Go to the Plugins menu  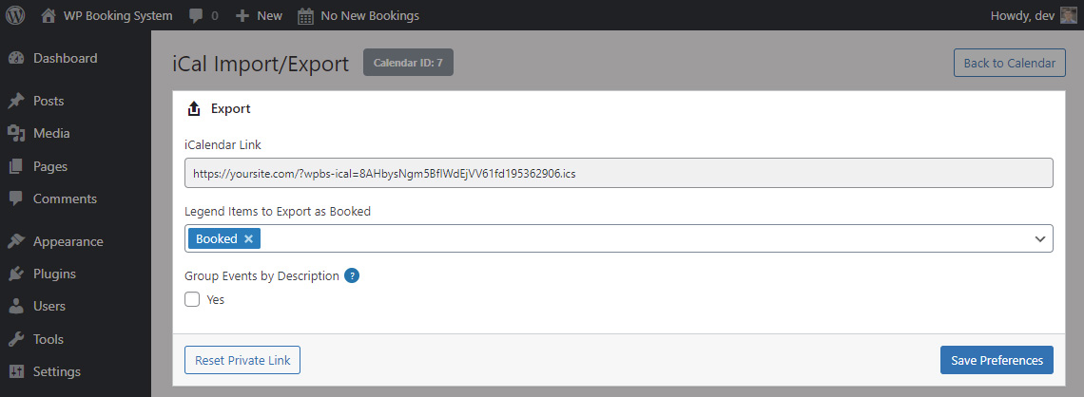coord(54,274)
